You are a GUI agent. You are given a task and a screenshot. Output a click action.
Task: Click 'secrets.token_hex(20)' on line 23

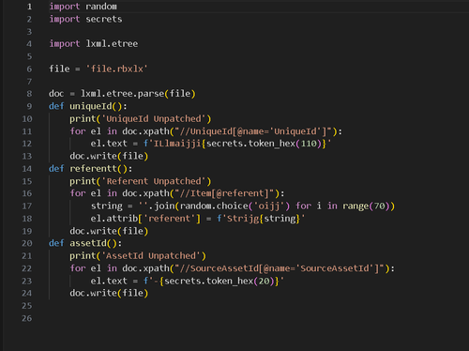coord(219,281)
